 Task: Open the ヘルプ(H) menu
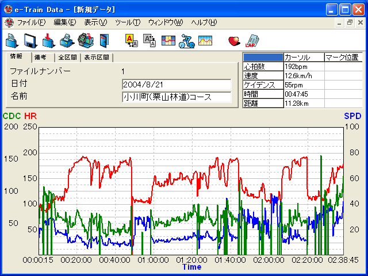pyautogui.click(x=204, y=22)
